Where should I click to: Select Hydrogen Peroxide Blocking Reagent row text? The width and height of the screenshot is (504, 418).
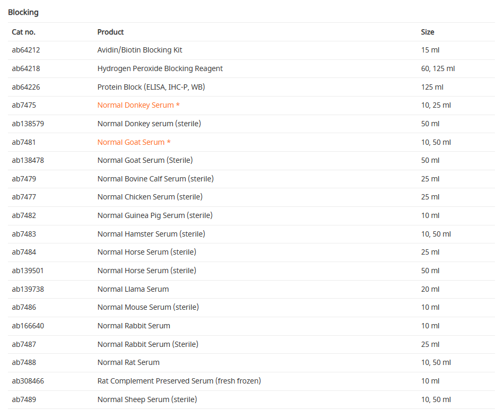(x=160, y=68)
